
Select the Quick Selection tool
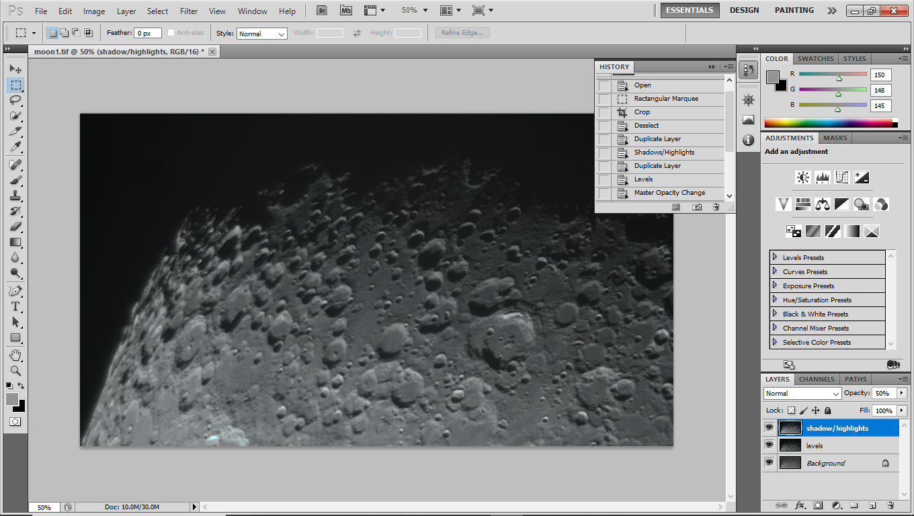pyautogui.click(x=15, y=116)
